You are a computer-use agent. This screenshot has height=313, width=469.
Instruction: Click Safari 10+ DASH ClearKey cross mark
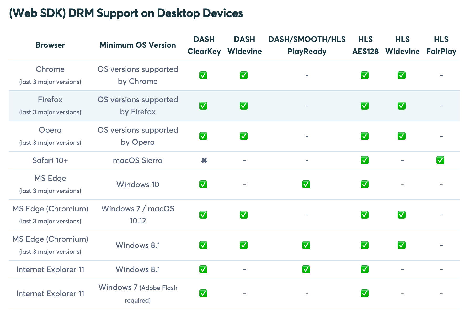[x=204, y=160]
